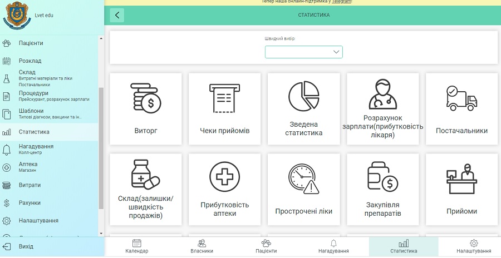Viewport: 501px width, 258px height.
Task: Select the Статистика bottom tab
Action: click(x=404, y=246)
